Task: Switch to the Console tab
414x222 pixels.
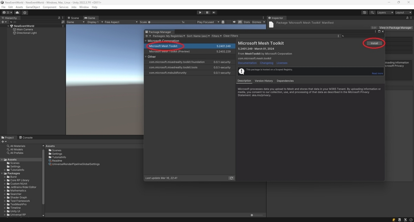Action: (26, 138)
